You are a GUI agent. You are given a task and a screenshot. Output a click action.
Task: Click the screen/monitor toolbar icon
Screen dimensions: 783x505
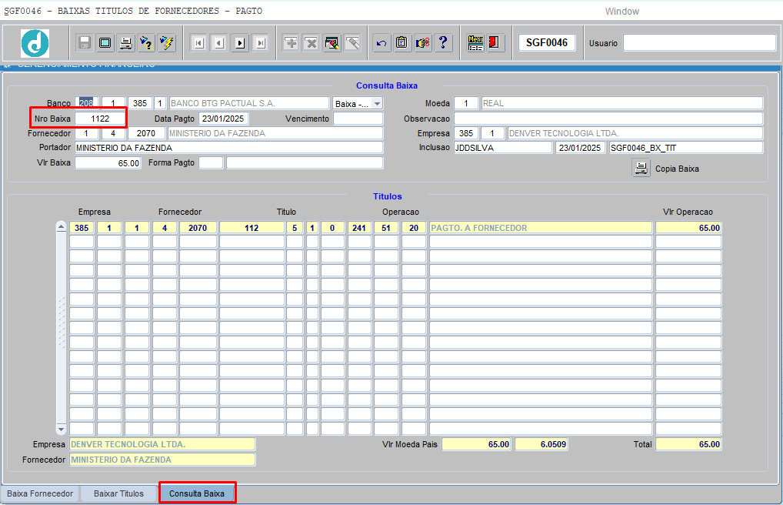[105, 43]
